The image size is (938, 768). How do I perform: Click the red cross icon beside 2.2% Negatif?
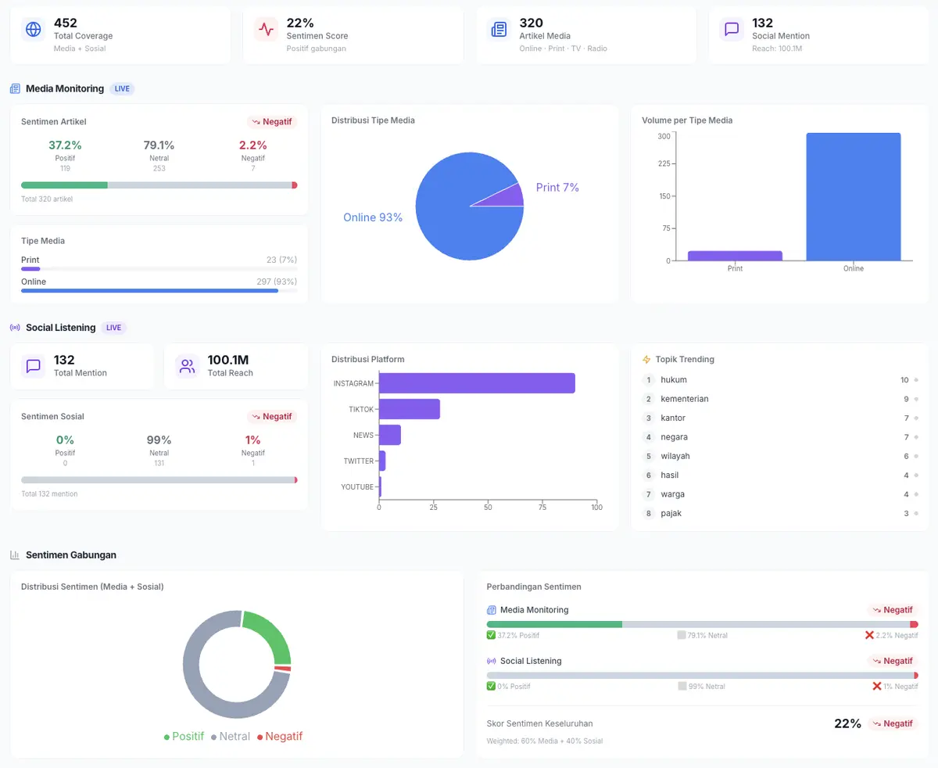869,635
